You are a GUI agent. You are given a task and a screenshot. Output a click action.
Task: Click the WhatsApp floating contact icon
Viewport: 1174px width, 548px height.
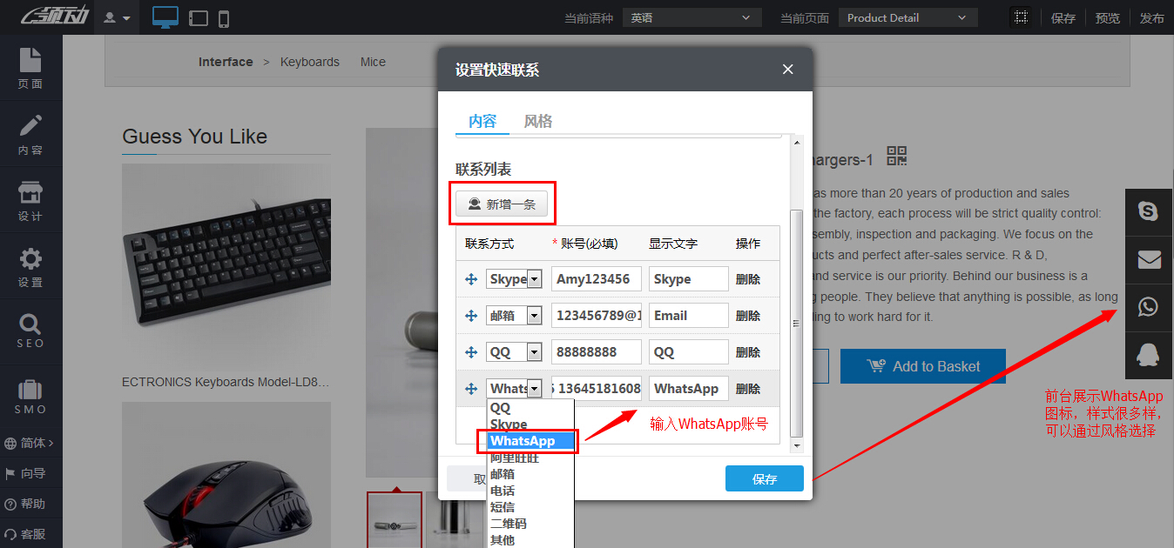pos(1149,307)
